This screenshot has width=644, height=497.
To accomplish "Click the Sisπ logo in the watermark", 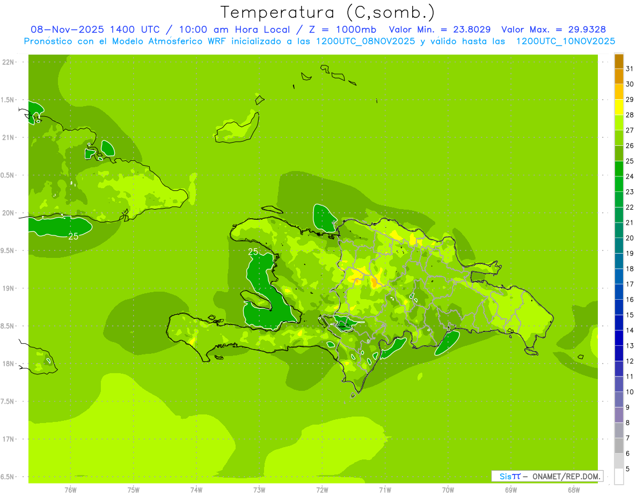I will pyautogui.click(x=509, y=476).
